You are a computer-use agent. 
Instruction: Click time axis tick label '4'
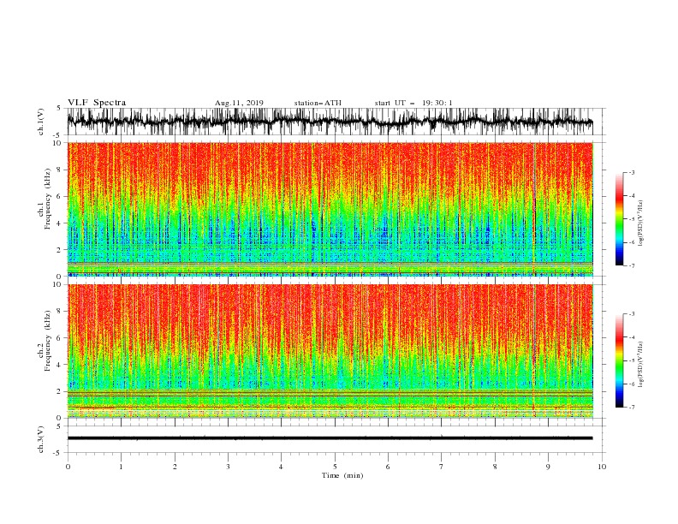click(x=281, y=467)
